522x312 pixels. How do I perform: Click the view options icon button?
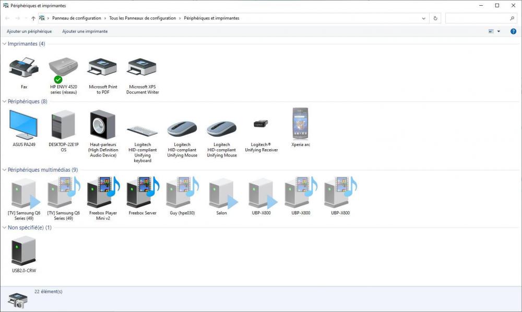(491, 31)
